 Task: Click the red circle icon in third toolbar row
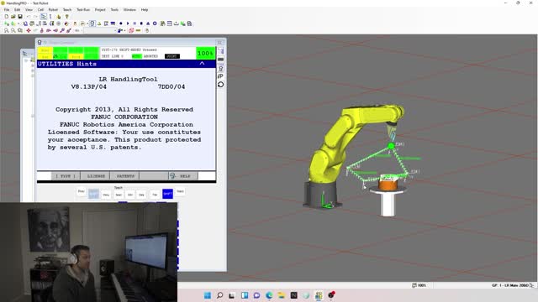click(x=131, y=30)
